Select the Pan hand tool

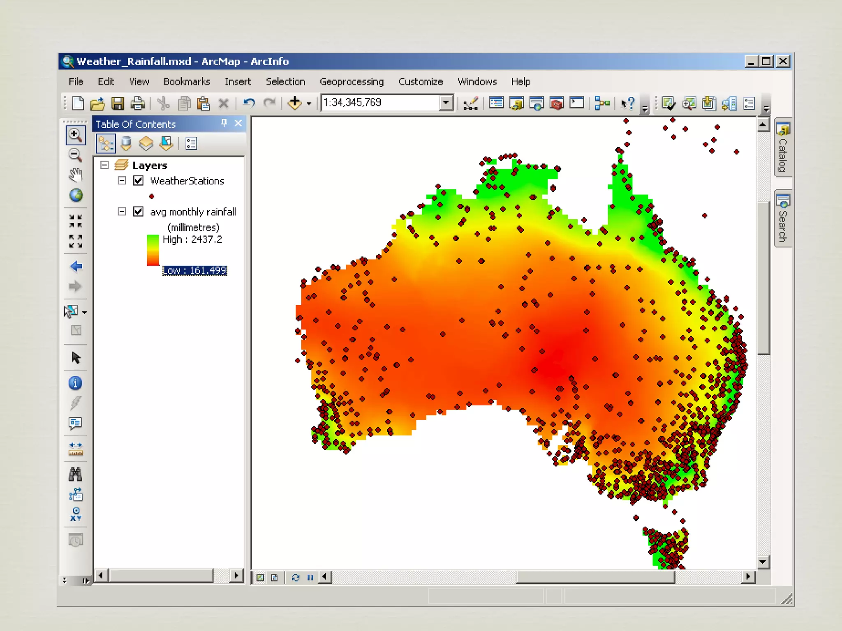point(75,175)
